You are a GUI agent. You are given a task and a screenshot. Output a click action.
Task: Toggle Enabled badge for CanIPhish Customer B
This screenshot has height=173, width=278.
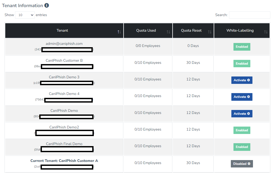pyautogui.click(x=242, y=64)
